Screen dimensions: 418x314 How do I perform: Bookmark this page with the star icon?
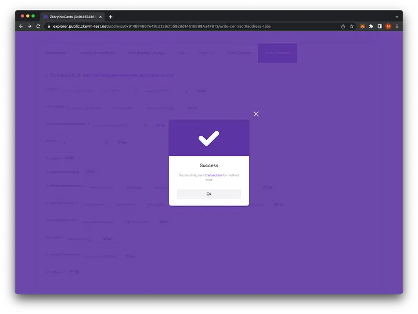[352, 26]
